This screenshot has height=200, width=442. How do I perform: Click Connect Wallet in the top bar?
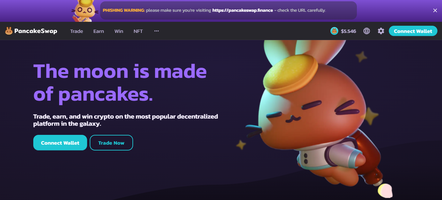pos(413,31)
